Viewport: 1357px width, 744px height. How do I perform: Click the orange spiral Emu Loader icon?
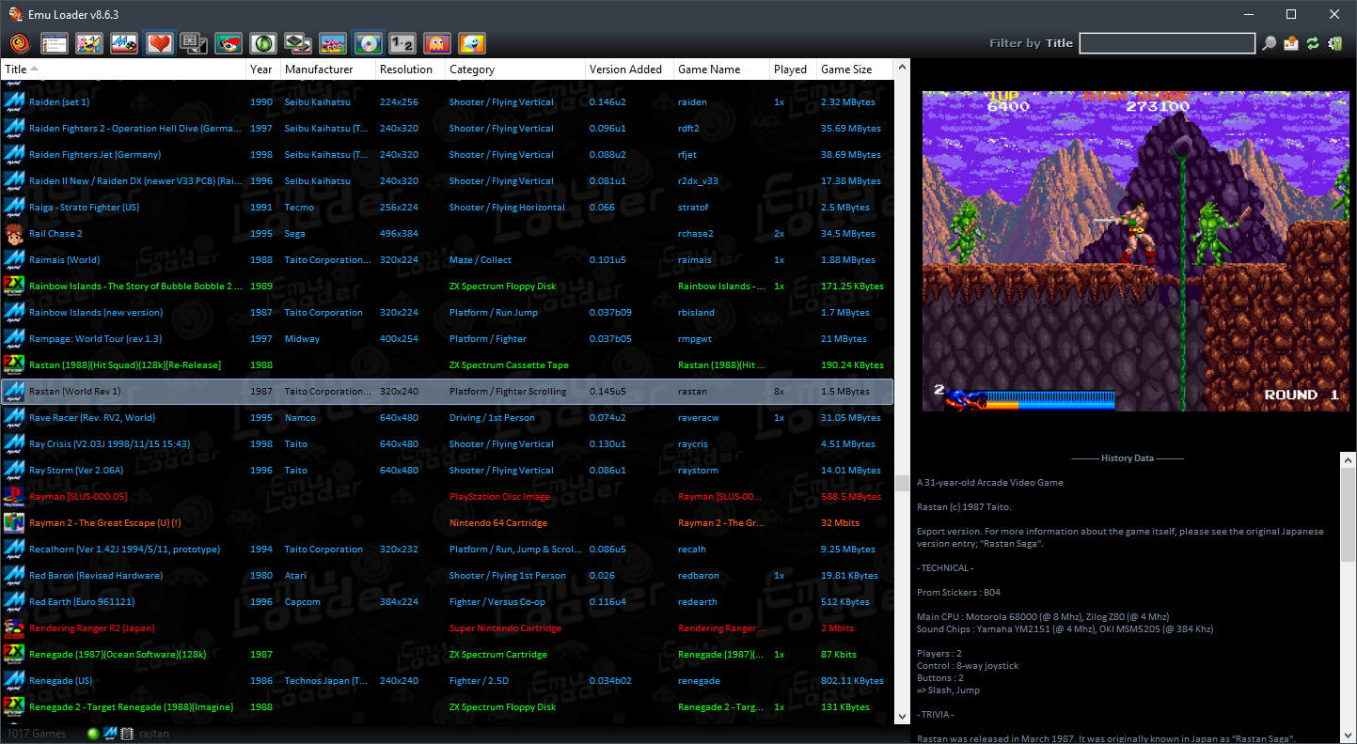(20, 43)
